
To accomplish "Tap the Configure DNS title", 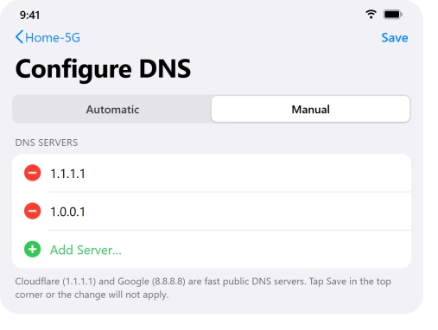I will [x=103, y=69].
